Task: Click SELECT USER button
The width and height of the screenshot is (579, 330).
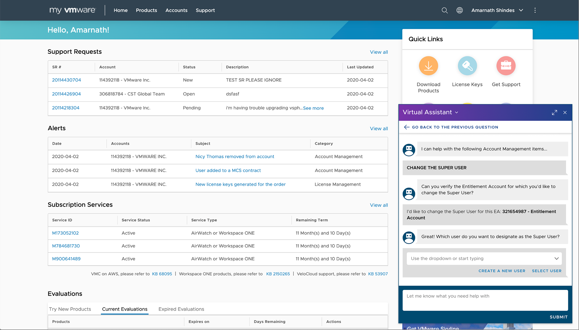Action: tap(546, 271)
